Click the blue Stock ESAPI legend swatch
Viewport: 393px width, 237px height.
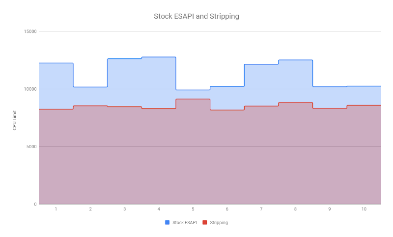click(x=167, y=222)
